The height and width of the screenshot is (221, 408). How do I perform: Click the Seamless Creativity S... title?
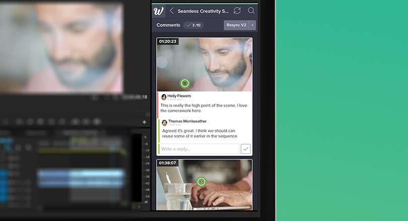[x=203, y=11]
